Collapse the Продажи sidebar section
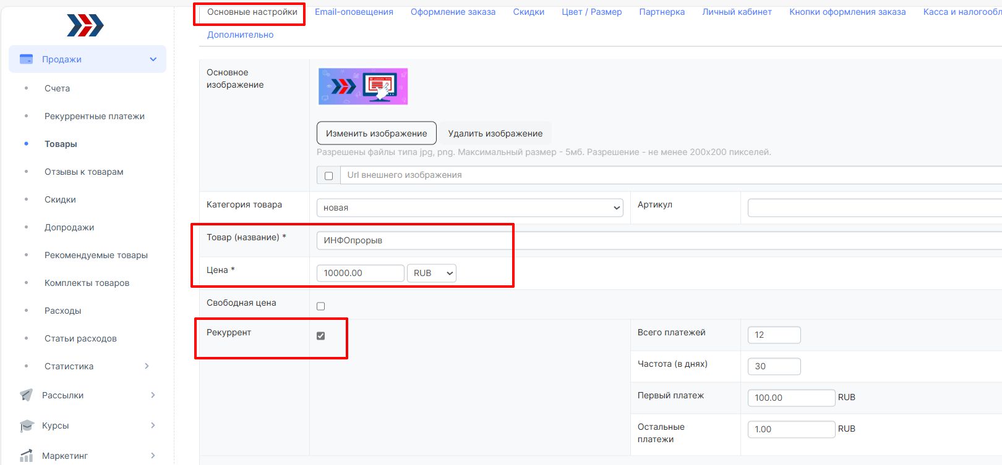 coord(153,59)
